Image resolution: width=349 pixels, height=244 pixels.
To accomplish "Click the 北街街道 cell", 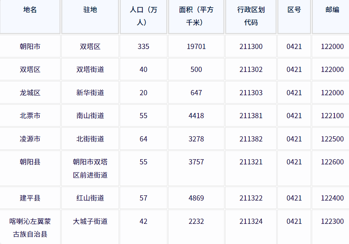I will point(90,139).
